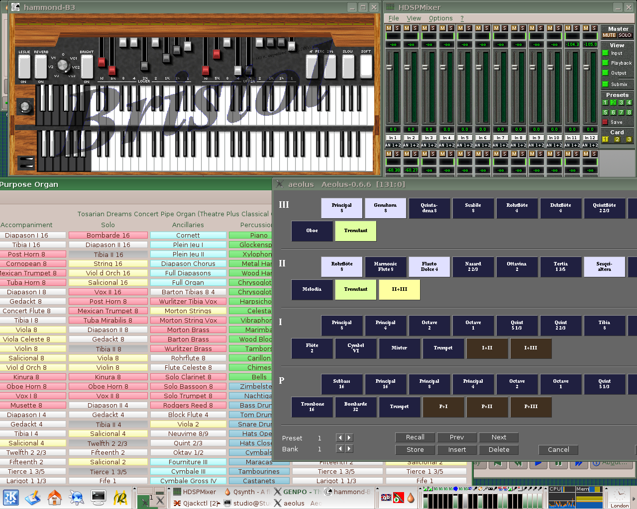
Task: Toggle Playback view in HDSPMixer
Action: (x=605, y=63)
